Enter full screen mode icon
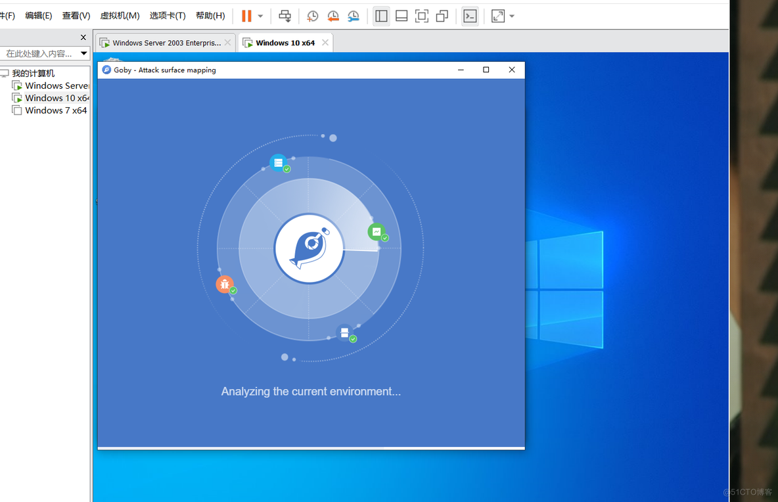 (422, 16)
